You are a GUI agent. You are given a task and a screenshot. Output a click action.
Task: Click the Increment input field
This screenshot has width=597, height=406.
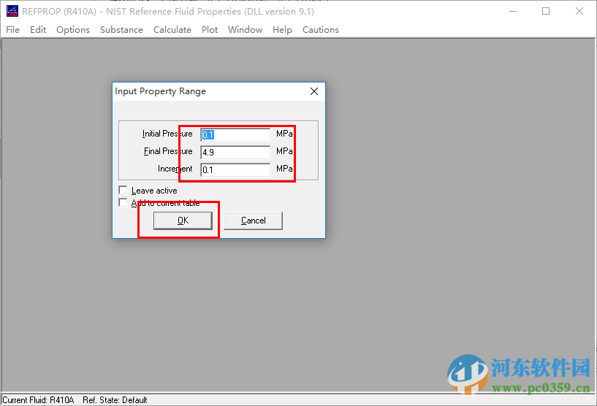pos(235,169)
